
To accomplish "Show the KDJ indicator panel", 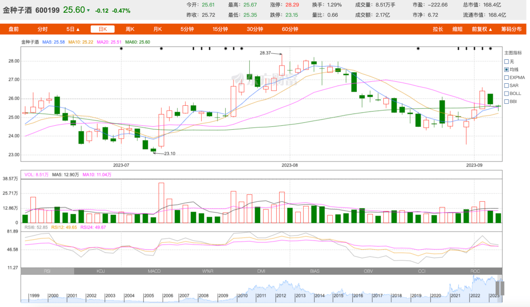I will point(101,271).
